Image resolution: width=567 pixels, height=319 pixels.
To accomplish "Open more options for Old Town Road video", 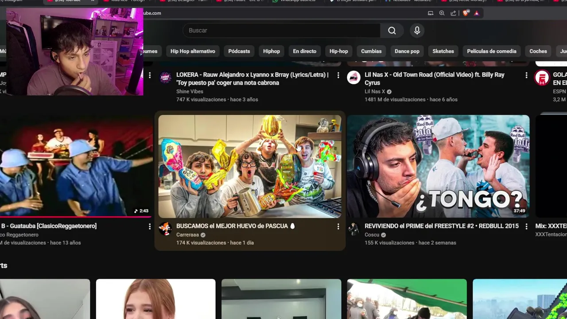I will click(x=526, y=76).
